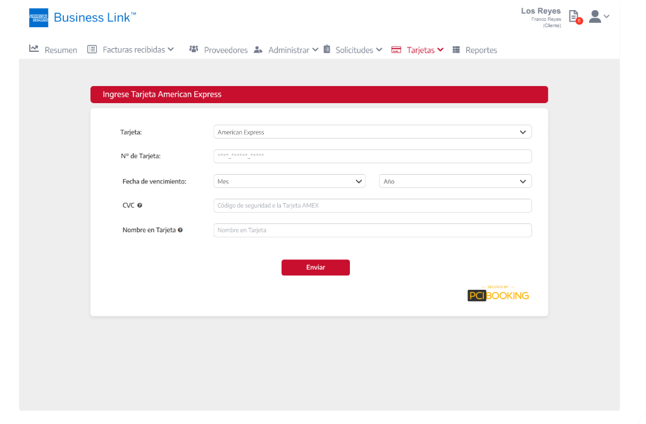Click into the CVC security code field
This screenshot has height=424, width=646.
point(372,206)
